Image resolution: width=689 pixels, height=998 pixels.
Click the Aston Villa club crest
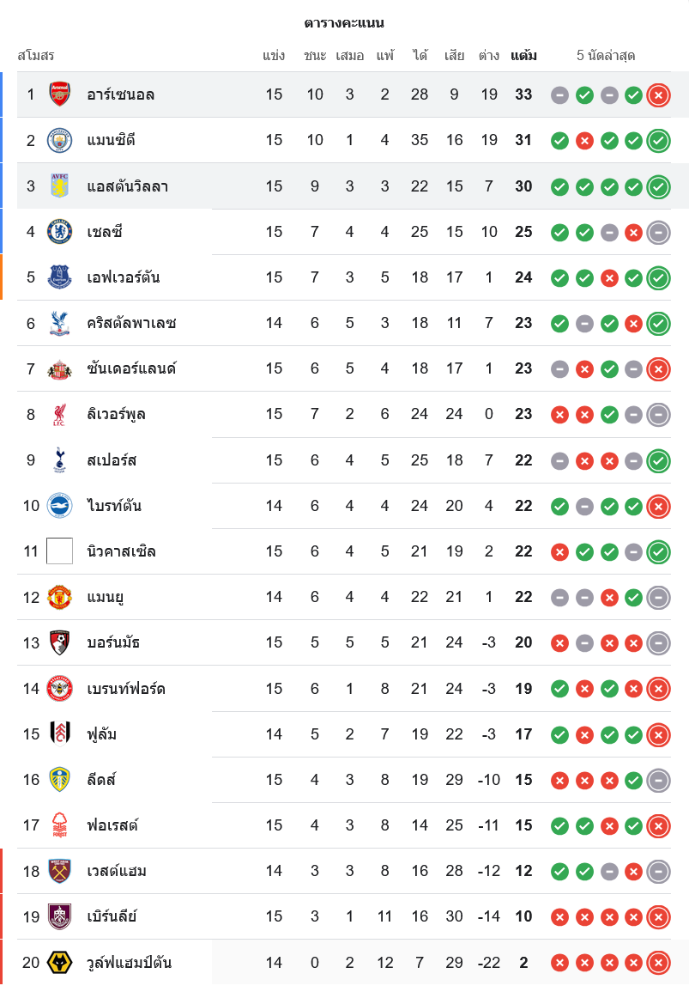59,186
